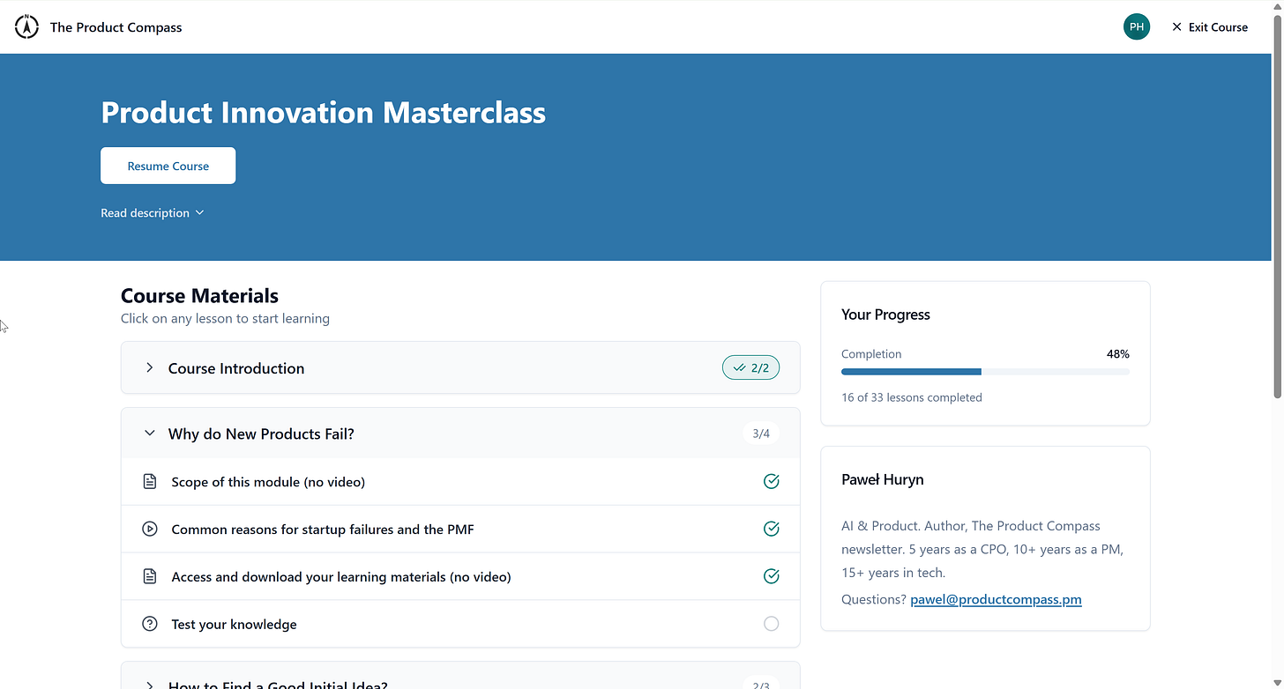Click the 16 of 33 lessons completed text

coord(911,397)
